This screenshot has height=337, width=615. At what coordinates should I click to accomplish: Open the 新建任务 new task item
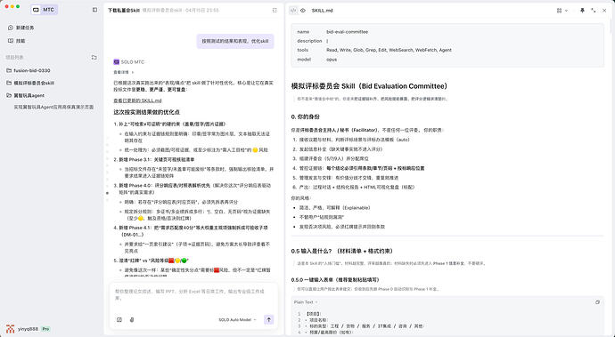click(x=21, y=28)
